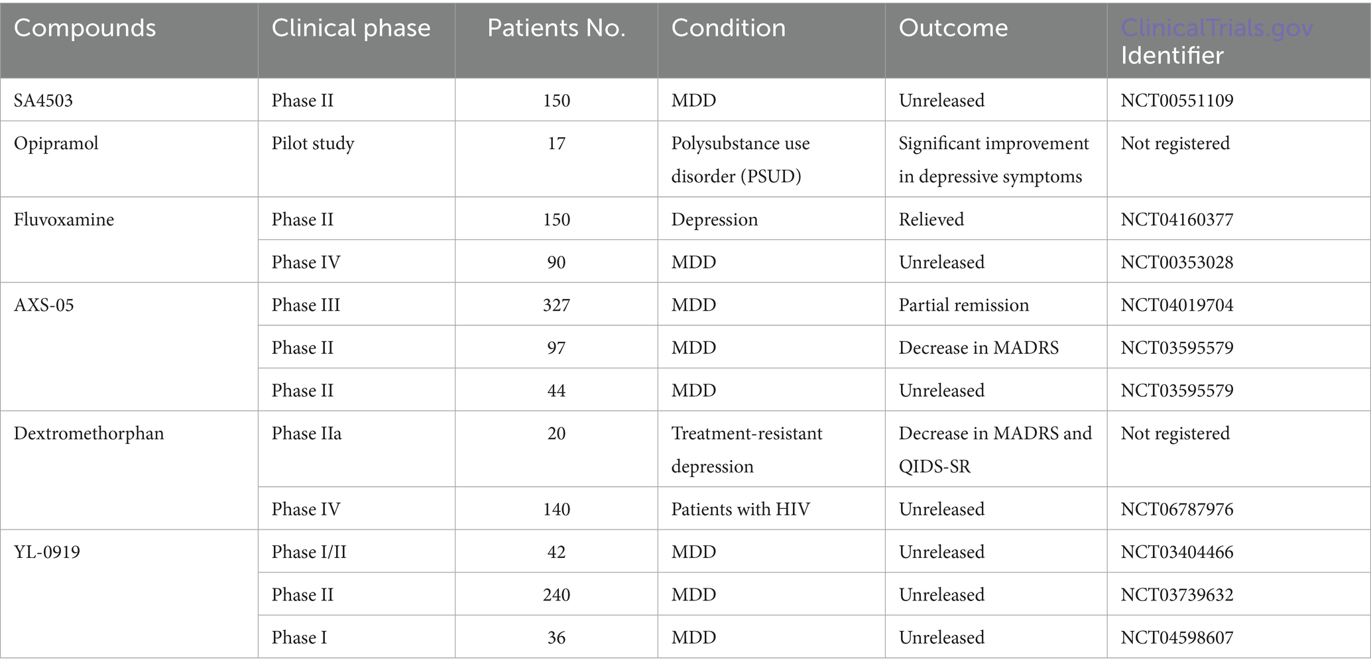This screenshot has height=670, width=1371.
Task: Select the Outcome column header
Action: pos(953,28)
